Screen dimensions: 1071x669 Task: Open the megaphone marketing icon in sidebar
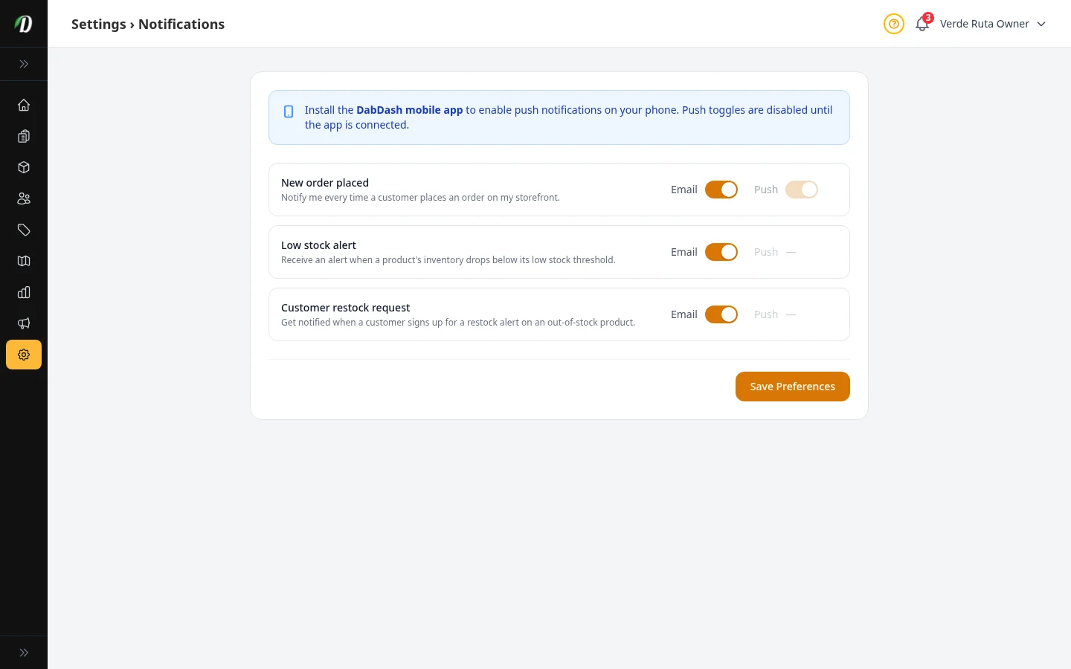point(24,323)
